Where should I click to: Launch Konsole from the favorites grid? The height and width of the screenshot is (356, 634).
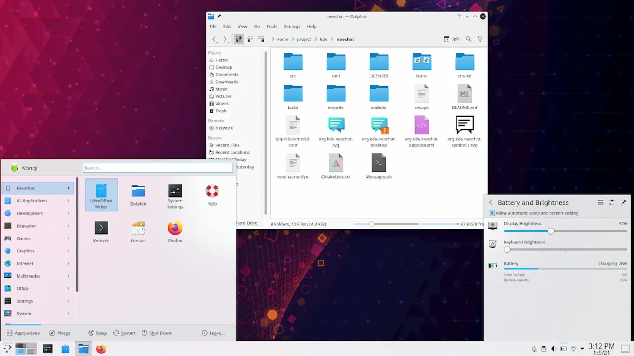pos(101,232)
